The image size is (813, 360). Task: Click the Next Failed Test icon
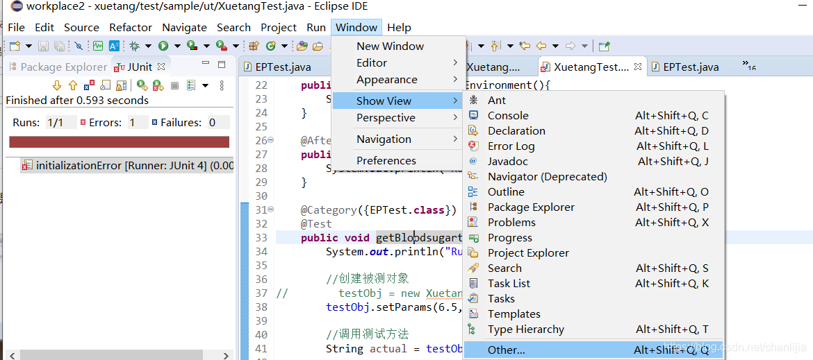tap(57, 85)
